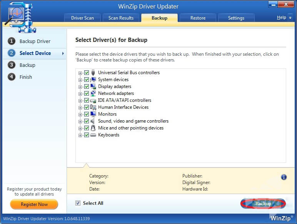
Task: Expand Sound, video and game controllers node
Action: (x=80, y=121)
